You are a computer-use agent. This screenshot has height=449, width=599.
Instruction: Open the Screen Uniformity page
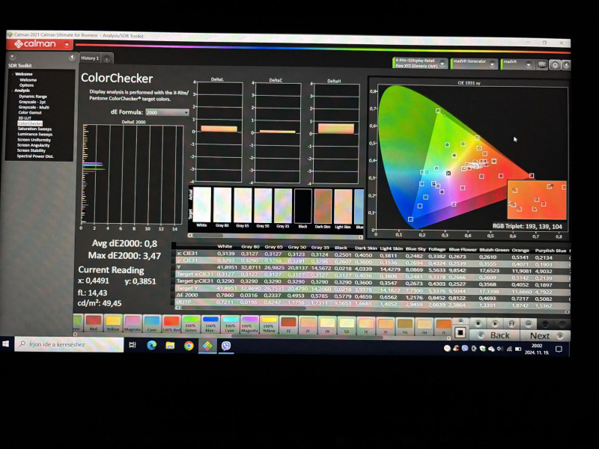(34, 140)
